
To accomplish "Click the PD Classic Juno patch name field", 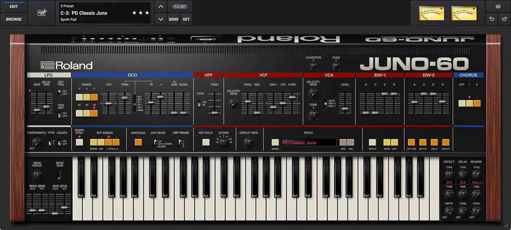I will [308, 142].
